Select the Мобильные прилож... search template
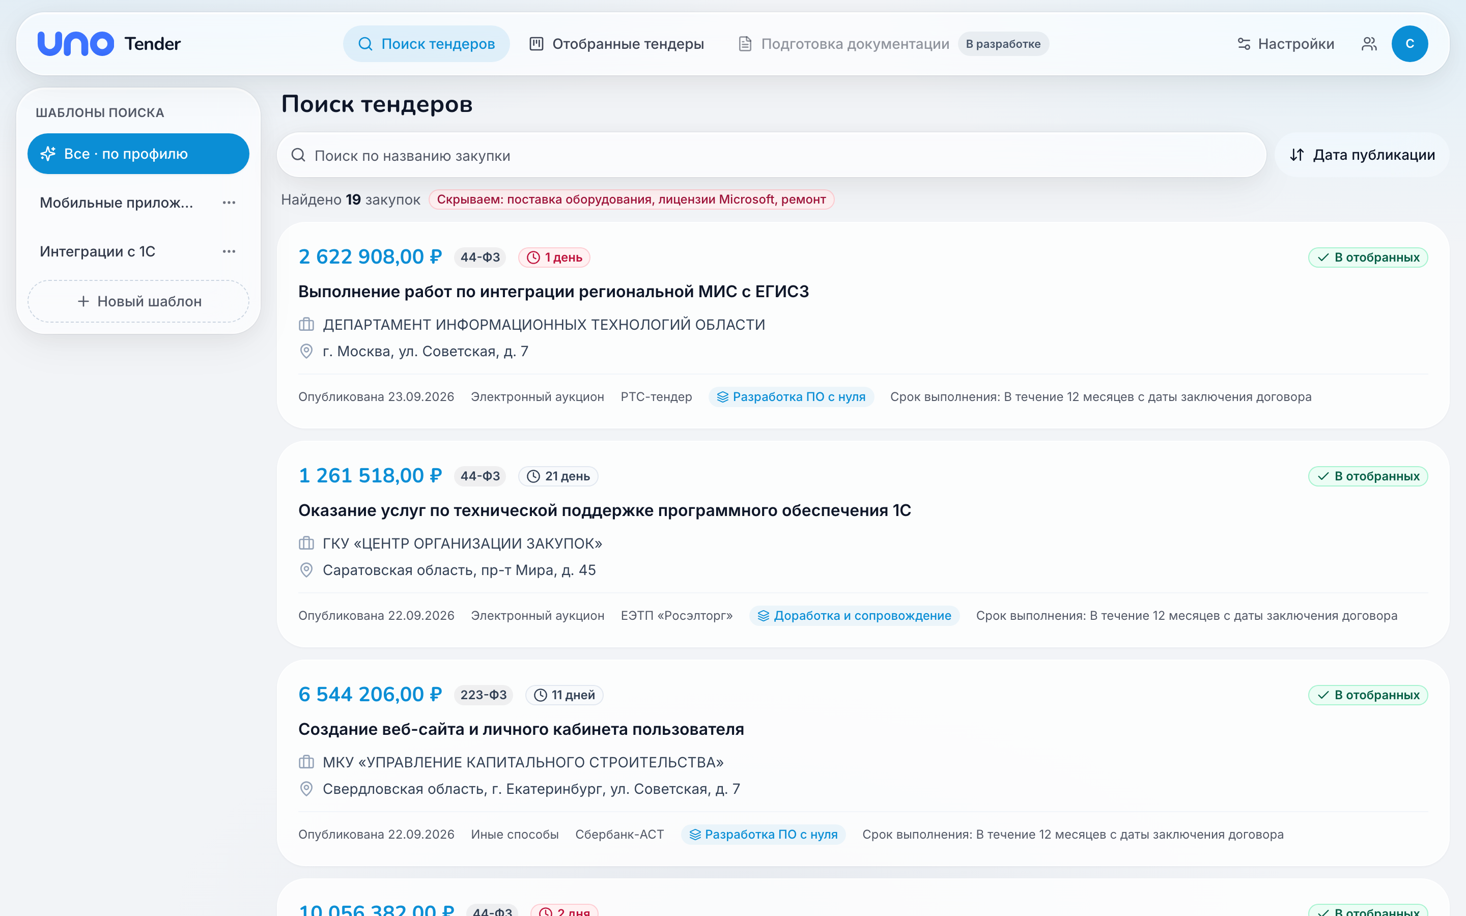This screenshot has height=916, width=1466. click(116, 203)
